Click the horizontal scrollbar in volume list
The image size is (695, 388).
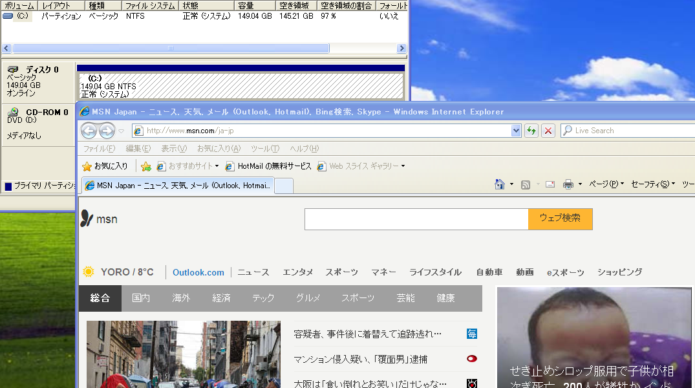[x=171, y=48]
